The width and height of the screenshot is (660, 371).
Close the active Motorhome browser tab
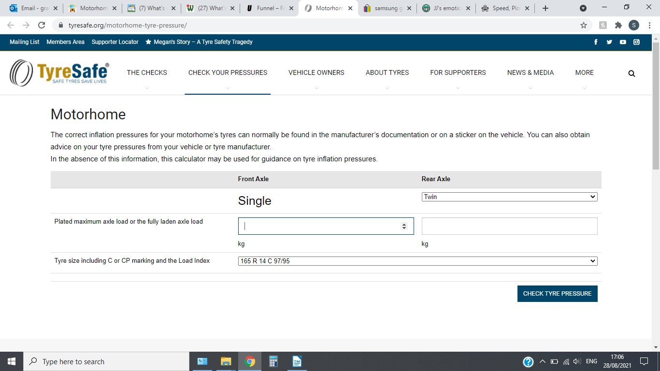pyautogui.click(x=350, y=8)
